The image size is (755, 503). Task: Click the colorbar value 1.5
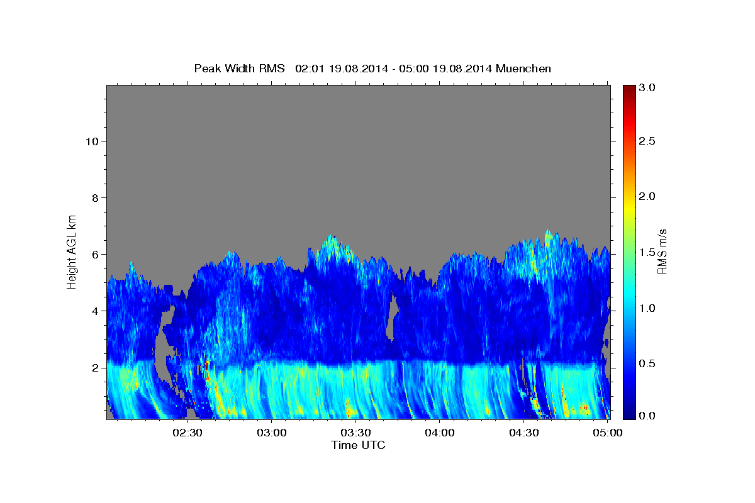click(x=648, y=251)
